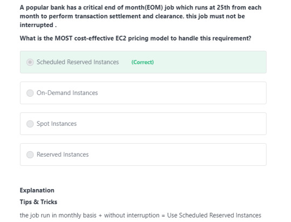Click the empty area of On-Demand option box
This screenshot has height=222, width=291.
(182, 93)
